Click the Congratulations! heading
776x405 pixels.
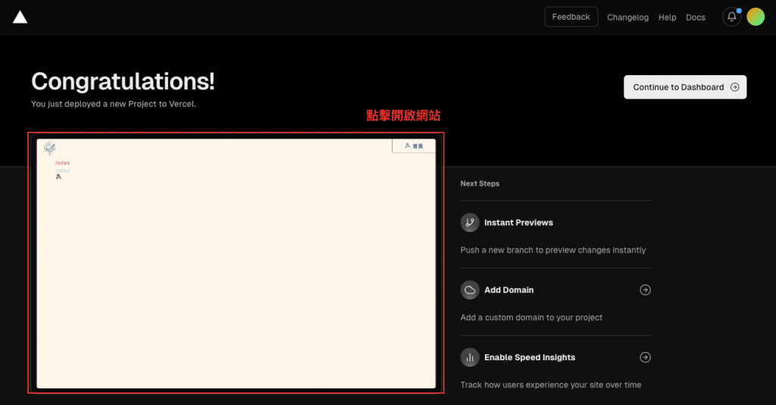click(x=123, y=82)
